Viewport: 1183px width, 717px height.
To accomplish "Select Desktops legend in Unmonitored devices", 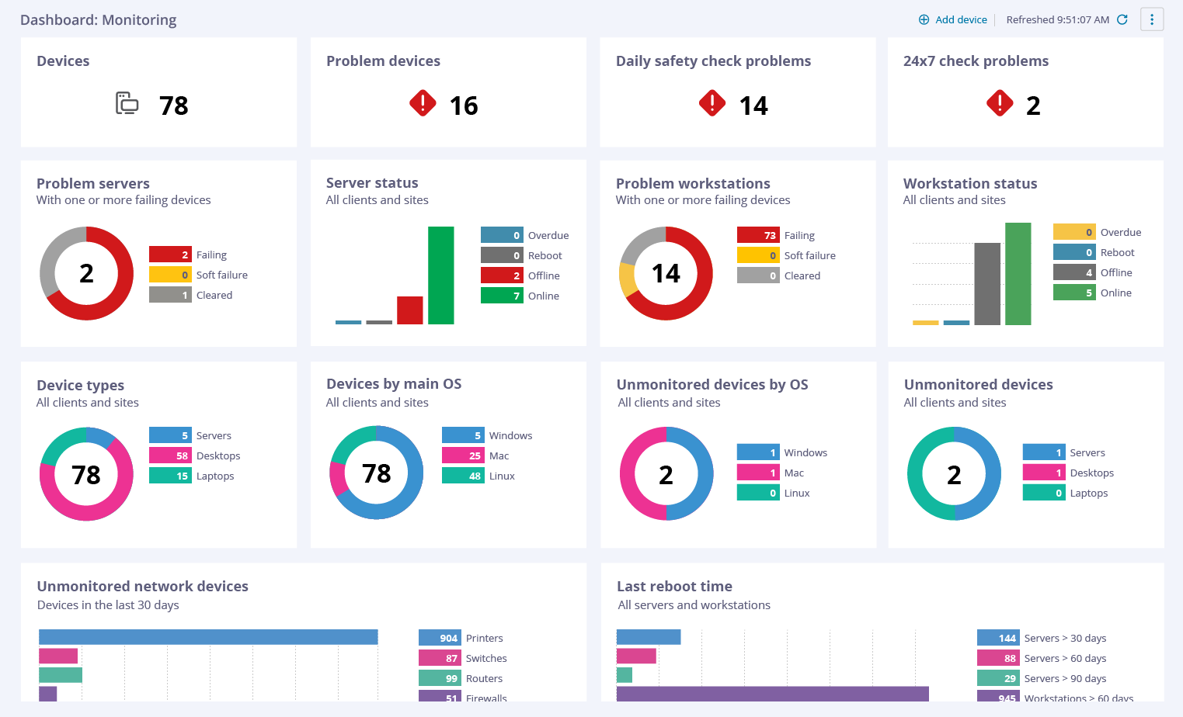I will (1069, 473).
